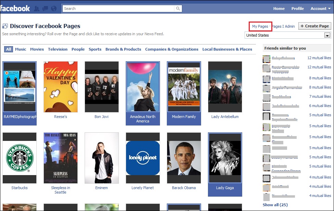The image size is (334, 211).
Task: Click the Modern Family page name
Action: (x=184, y=117)
